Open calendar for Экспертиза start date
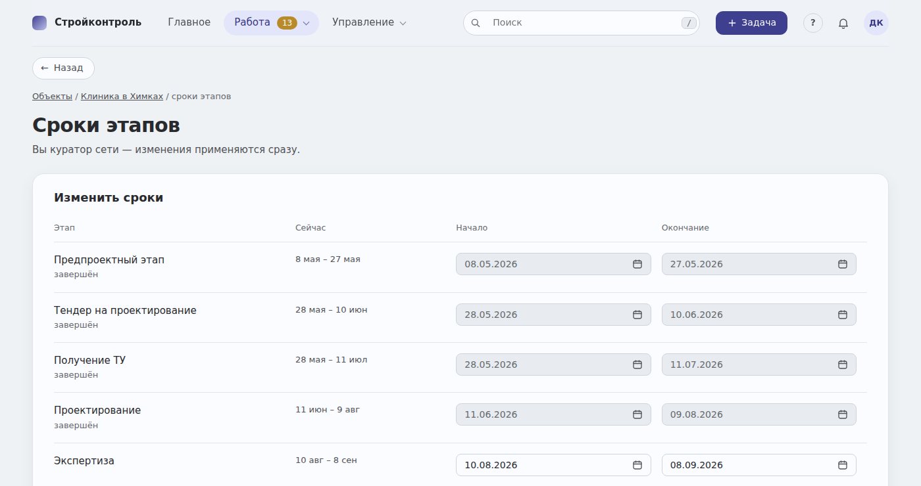Image resolution: width=921 pixels, height=486 pixels. [x=637, y=465]
